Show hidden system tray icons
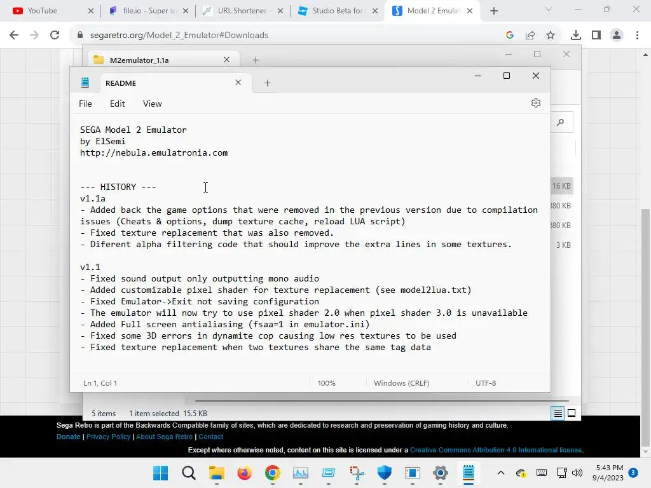 coord(501,473)
